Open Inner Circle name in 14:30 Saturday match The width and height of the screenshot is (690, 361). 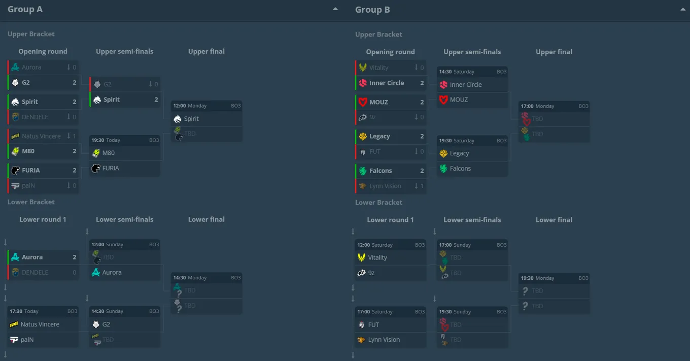[x=466, y=85]
